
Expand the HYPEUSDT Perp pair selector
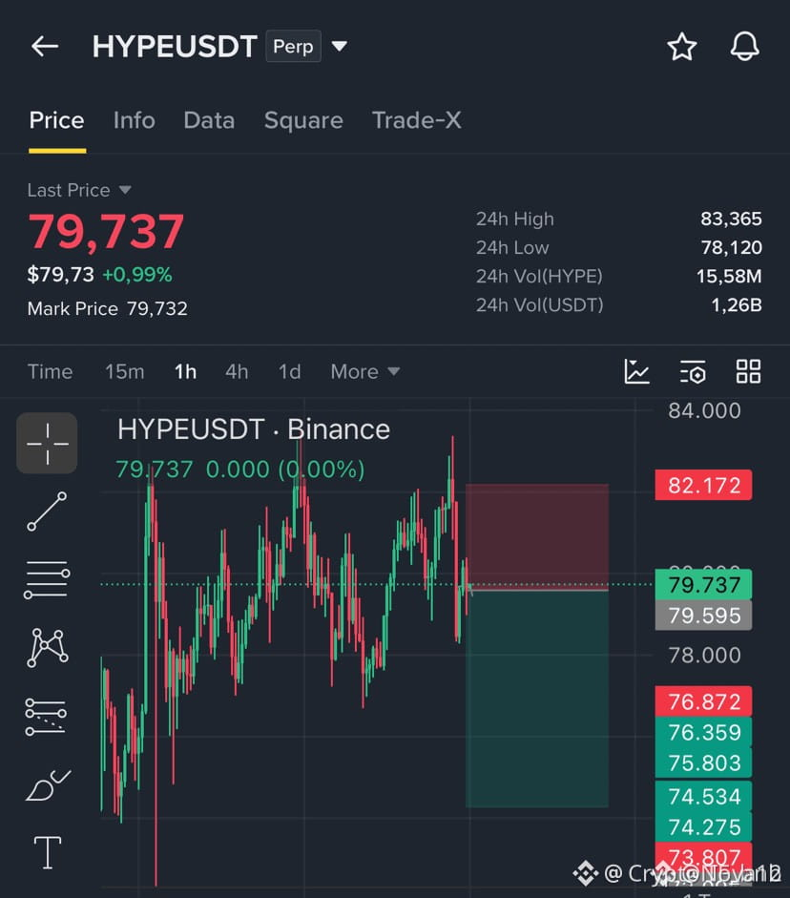pos(339,46)
